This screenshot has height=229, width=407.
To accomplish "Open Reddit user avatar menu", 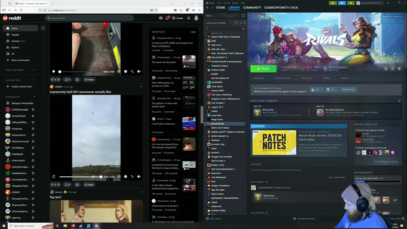I will coord(197,18).
